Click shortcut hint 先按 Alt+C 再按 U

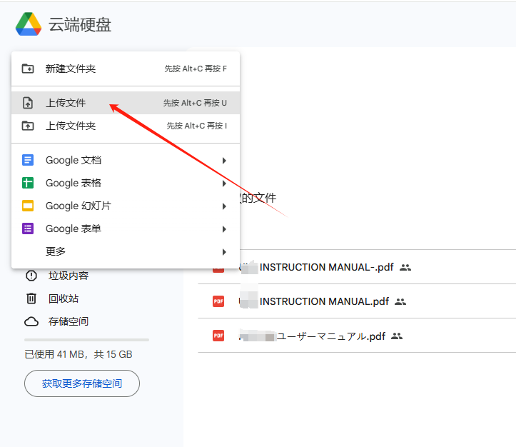[195, 103]
